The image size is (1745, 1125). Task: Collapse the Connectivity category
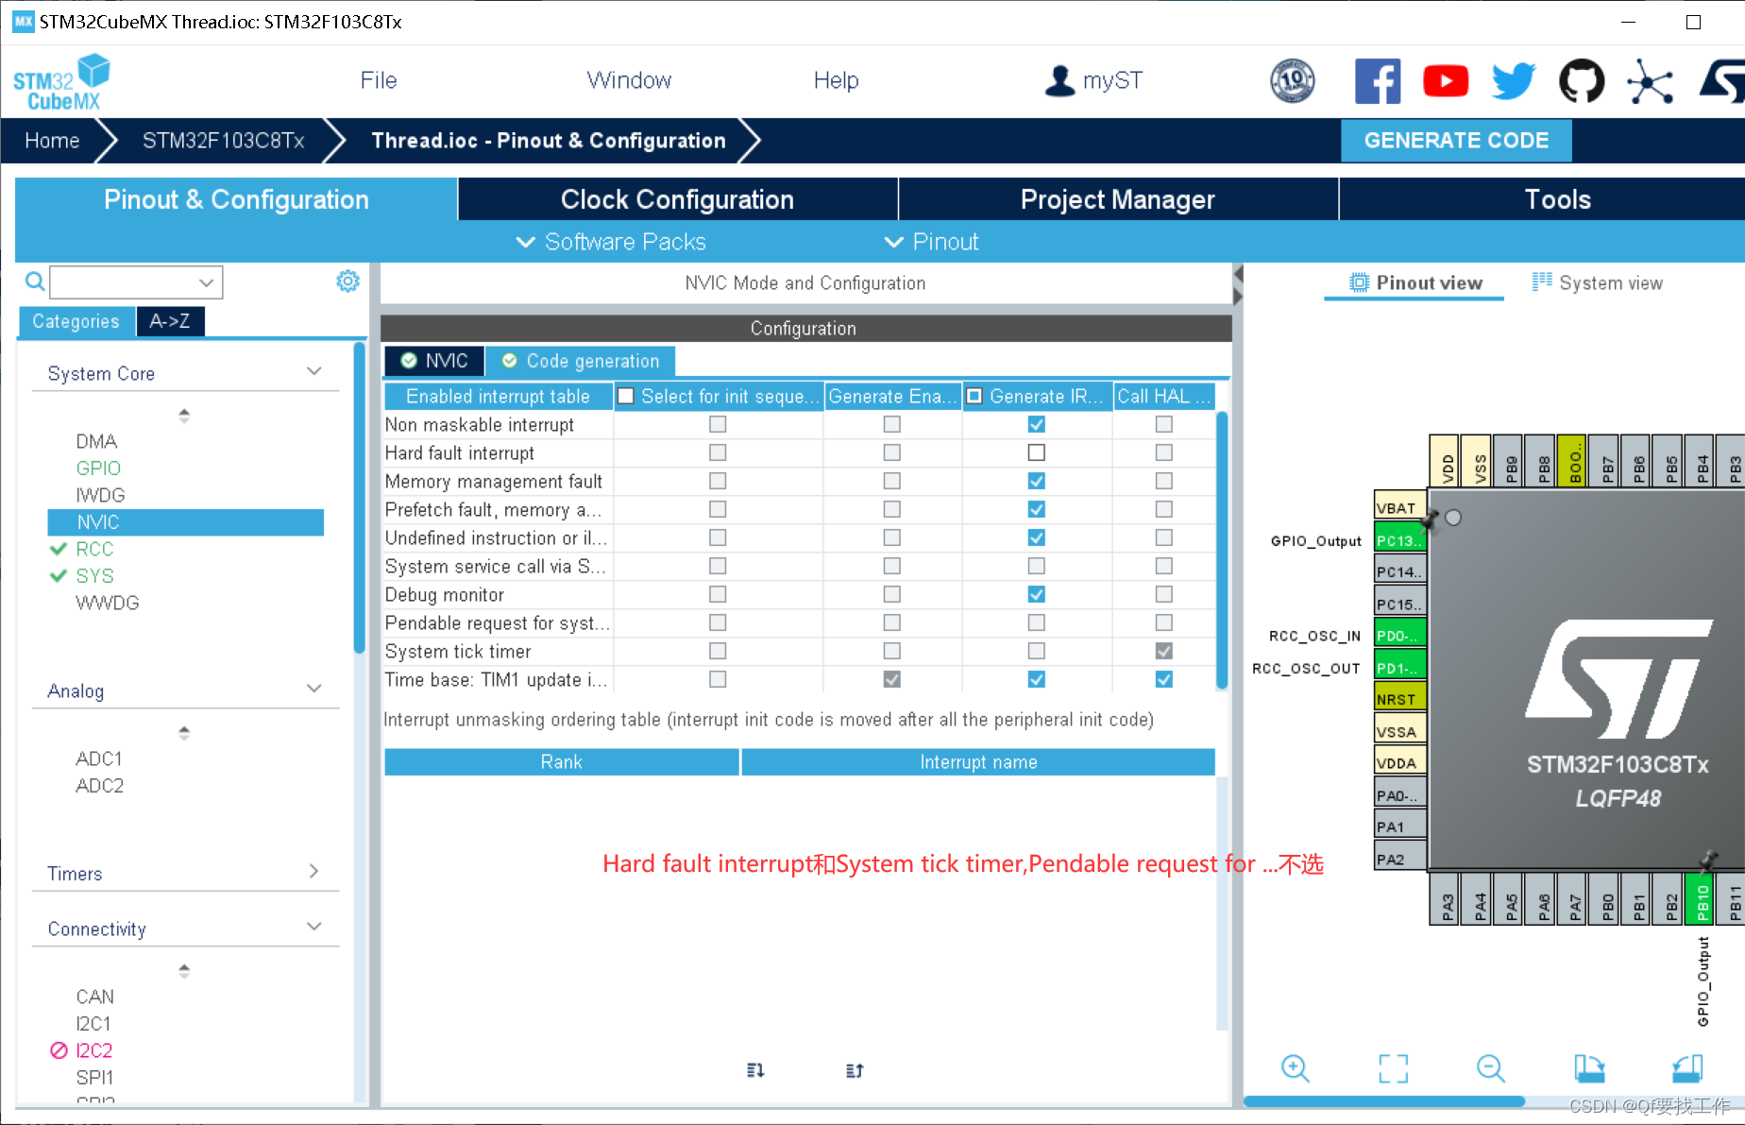pos(314,928)
